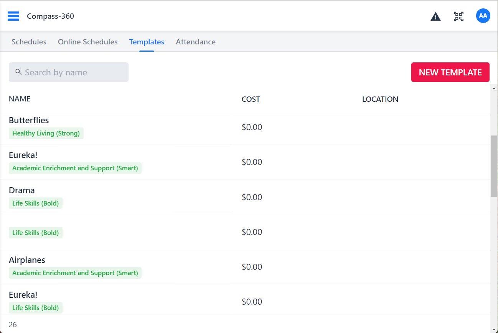Screen dimensions: 498x333
Task: Open the Airplanes template
Action: (27, 260)
